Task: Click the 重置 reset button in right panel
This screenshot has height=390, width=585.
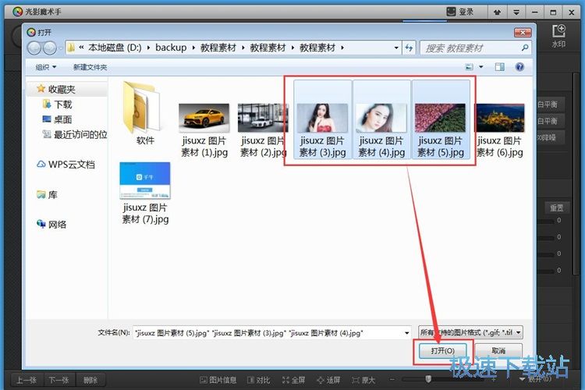Action: pos(556,207)
